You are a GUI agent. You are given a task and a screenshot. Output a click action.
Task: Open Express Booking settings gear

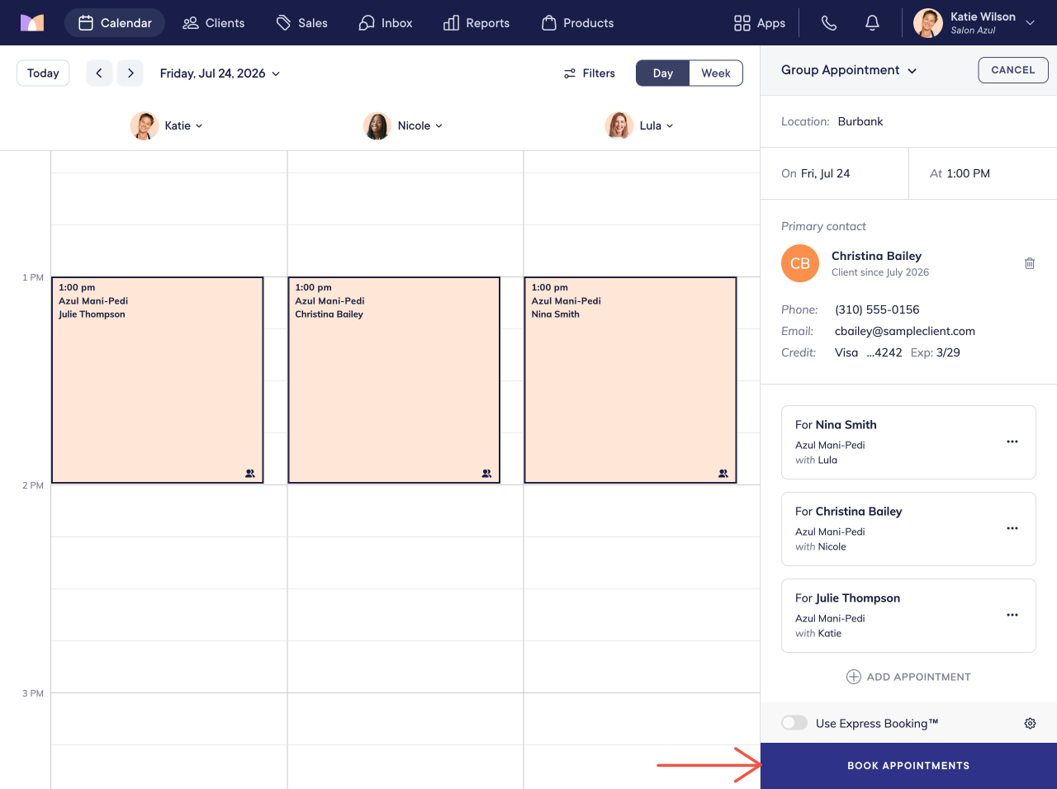1030,724
